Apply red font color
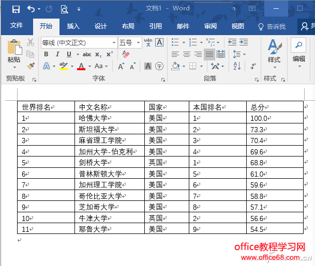This screenshot has width=315, height=266. click(x=81, y=66)
